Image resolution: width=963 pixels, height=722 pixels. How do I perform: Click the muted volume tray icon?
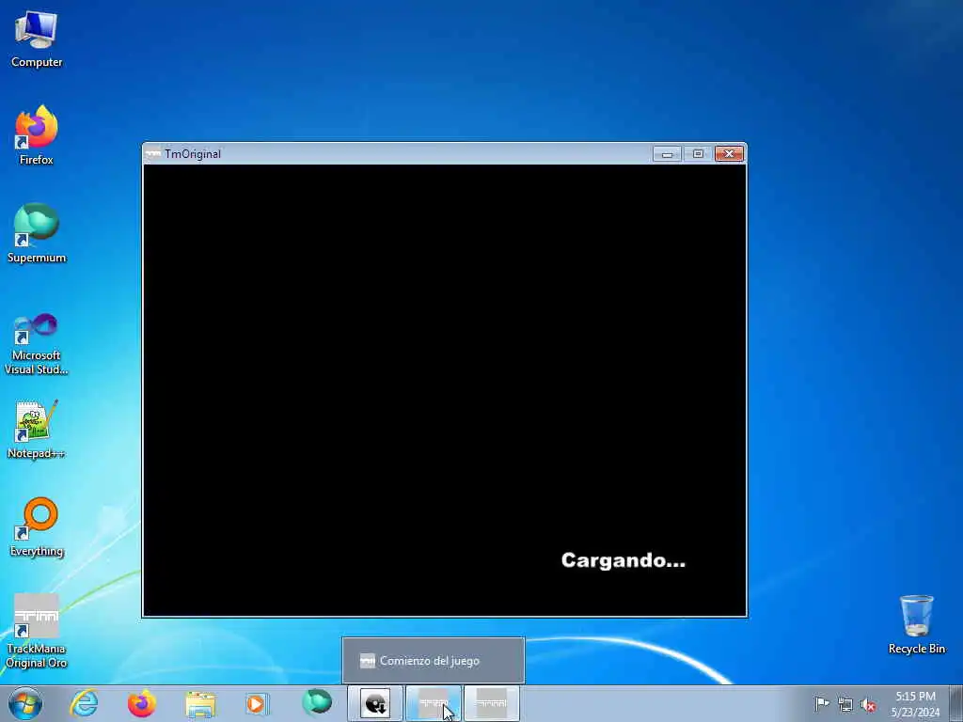(x=868, y=705)
